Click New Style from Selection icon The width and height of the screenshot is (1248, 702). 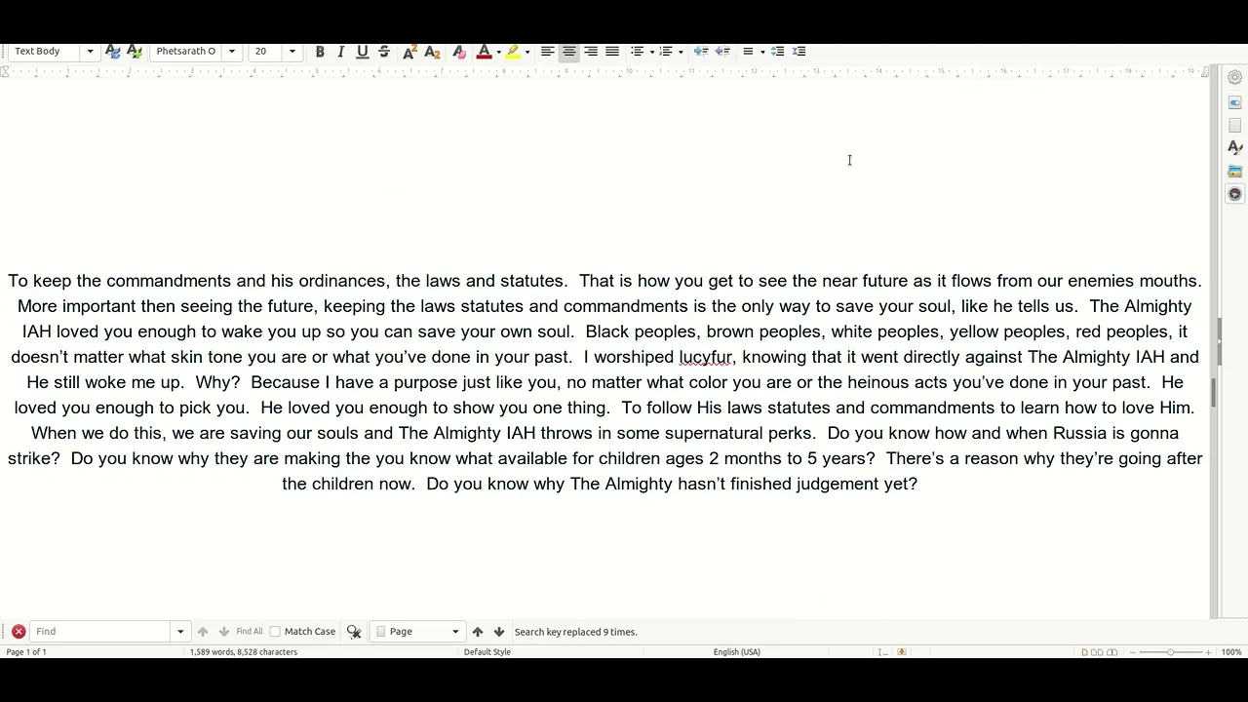[x=135, y=52]
